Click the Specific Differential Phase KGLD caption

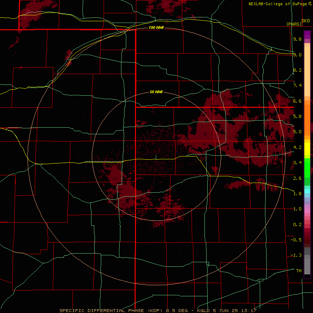coord(158,311)
